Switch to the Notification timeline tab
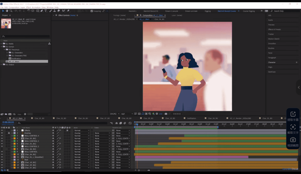Viewport: 301px width, 174px height. (x=192, y=118)
